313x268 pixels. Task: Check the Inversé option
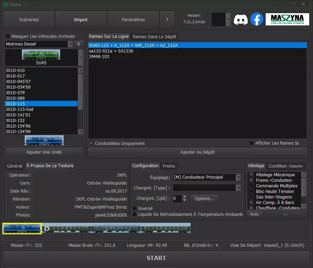pos(135,209)
